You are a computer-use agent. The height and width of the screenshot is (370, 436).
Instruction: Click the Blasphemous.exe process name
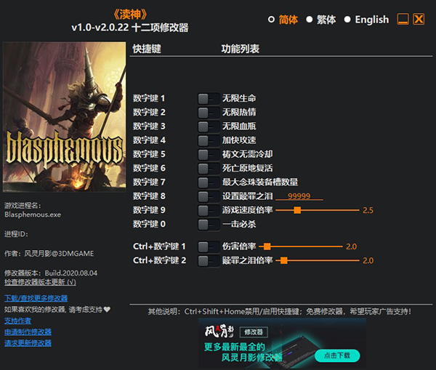(33, 214)
